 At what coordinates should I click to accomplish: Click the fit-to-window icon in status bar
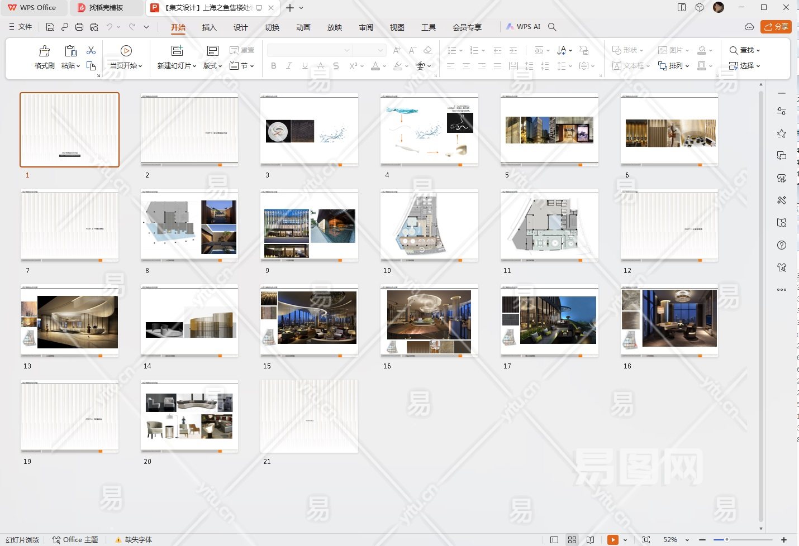click(646, 540)
